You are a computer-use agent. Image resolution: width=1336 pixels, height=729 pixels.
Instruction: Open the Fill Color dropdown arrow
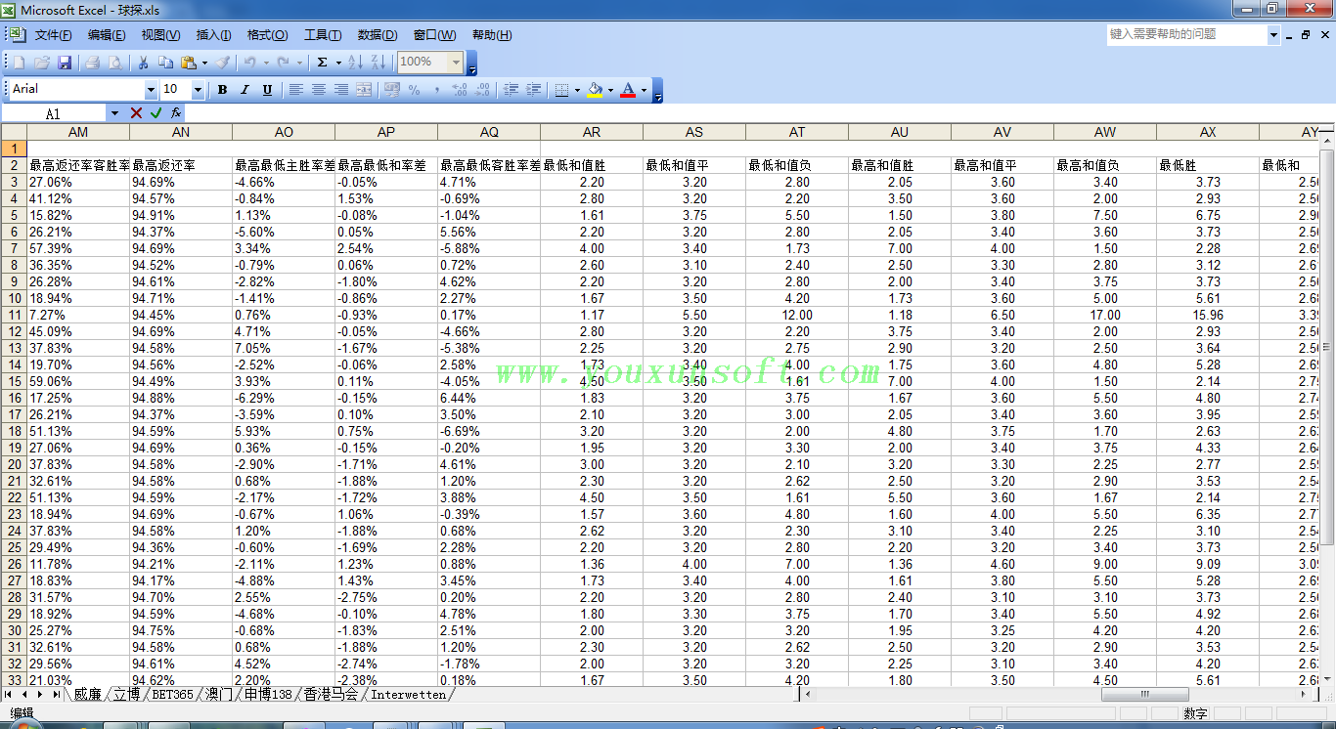(x=610, y=90)
